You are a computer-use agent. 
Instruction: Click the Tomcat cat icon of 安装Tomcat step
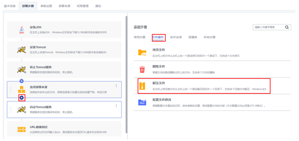point(21,50)
